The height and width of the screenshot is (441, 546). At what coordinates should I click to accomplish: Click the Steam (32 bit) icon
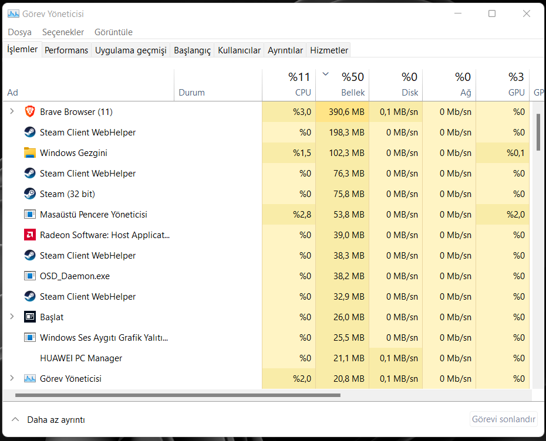[30, 194]
